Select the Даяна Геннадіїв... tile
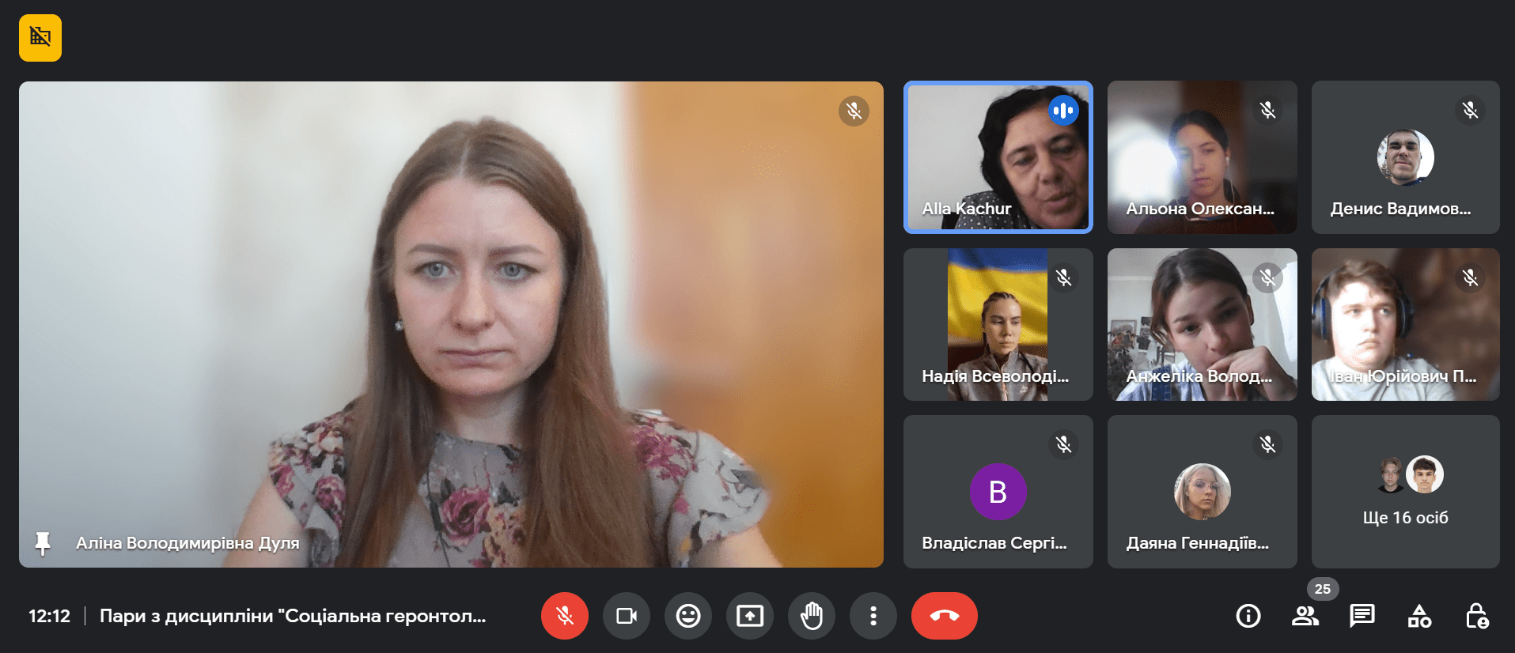 (x=1202, y=491)
